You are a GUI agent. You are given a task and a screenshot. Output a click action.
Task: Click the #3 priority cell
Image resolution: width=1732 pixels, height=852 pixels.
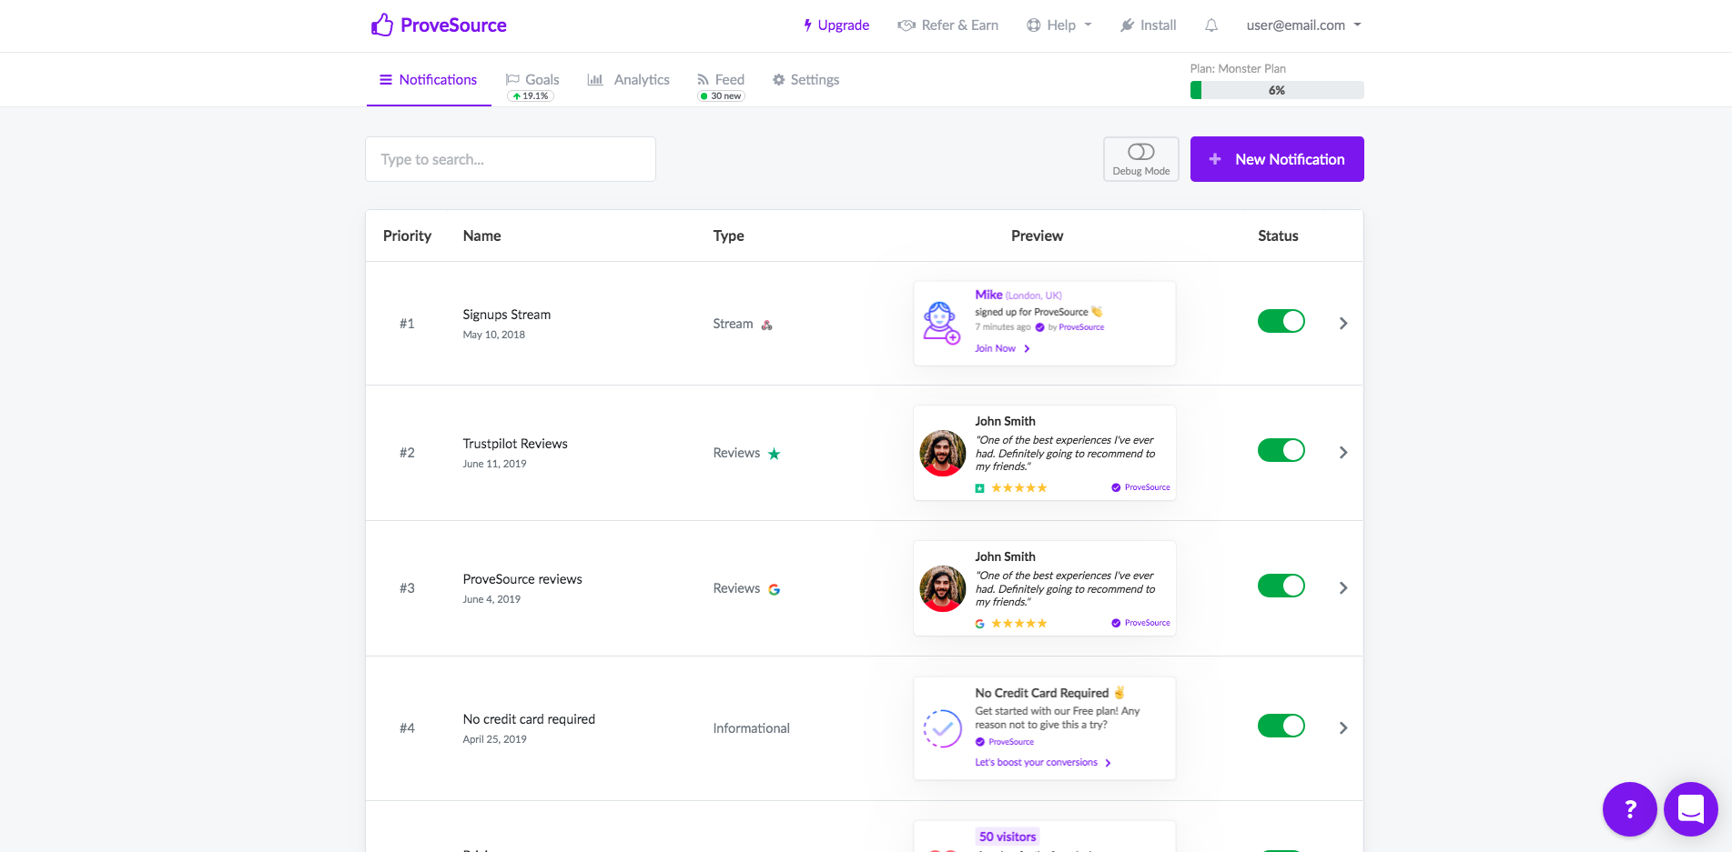tap(407, 588)
